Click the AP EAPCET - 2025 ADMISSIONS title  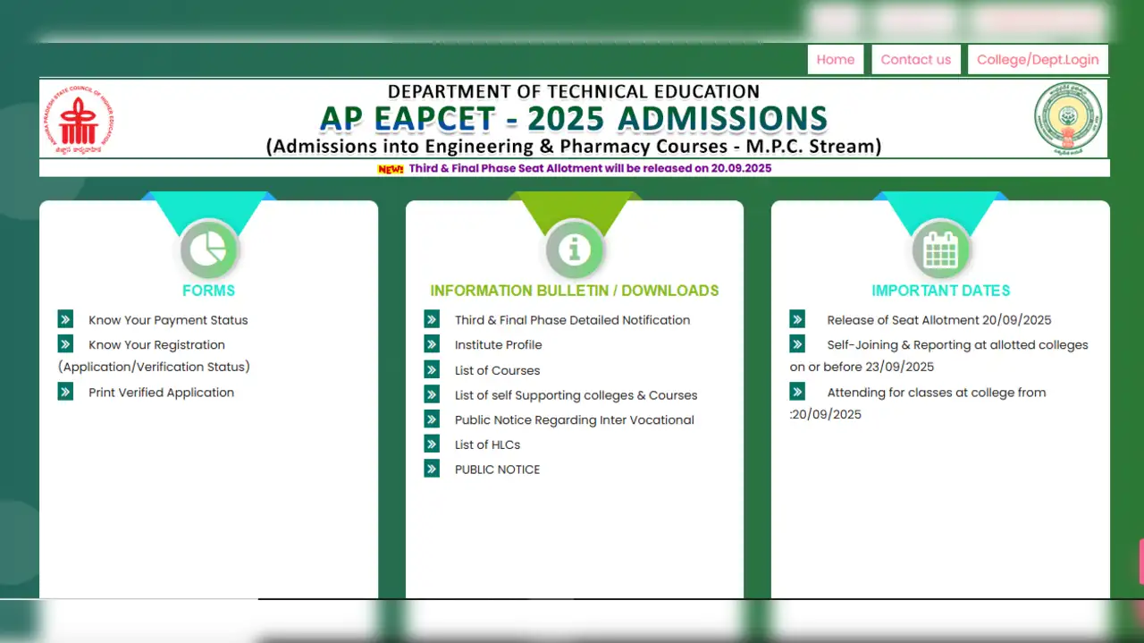(574, 118)
